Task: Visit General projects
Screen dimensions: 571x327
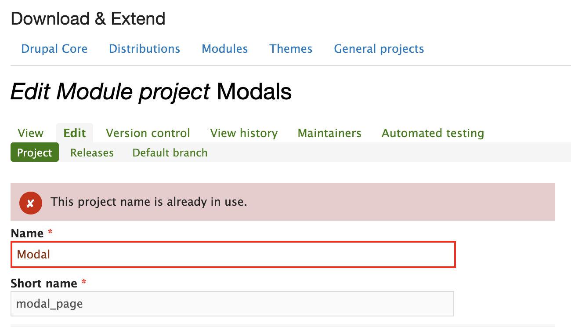Action: (379, 49)
